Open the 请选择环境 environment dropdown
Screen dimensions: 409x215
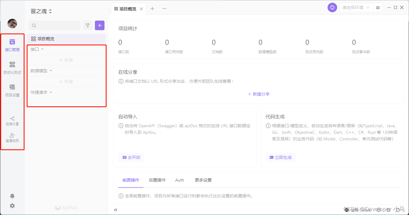356,8
